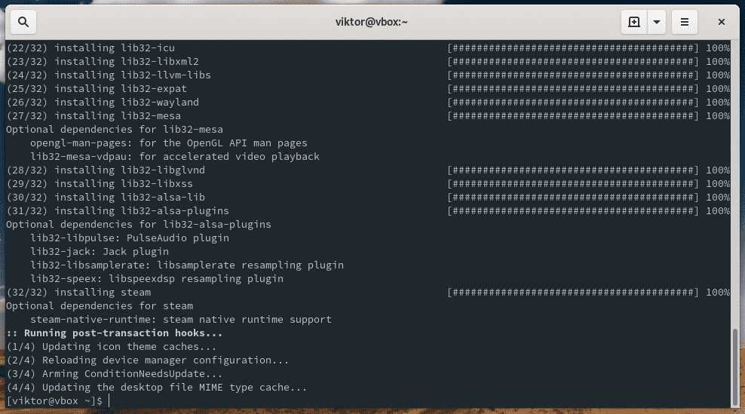Click at the [viktor@vbox ~]$ prompt

[x=54, y=401]
